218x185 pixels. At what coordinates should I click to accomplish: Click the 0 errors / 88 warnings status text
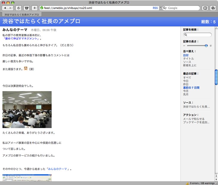click(202, 183)
